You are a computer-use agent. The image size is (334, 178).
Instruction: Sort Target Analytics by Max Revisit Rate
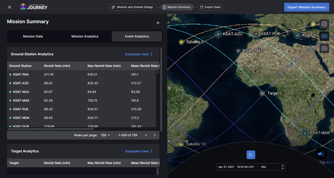[x=104, y=163]
